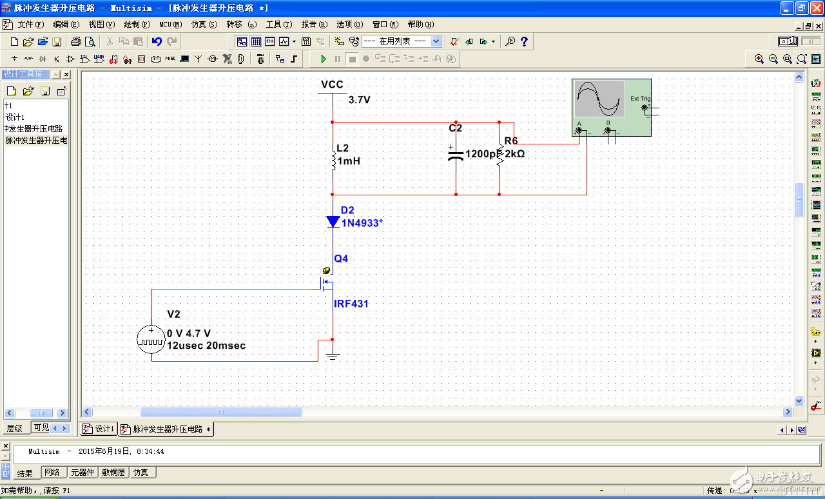
Task: Click the Print icon
Action: click(75, 42)
